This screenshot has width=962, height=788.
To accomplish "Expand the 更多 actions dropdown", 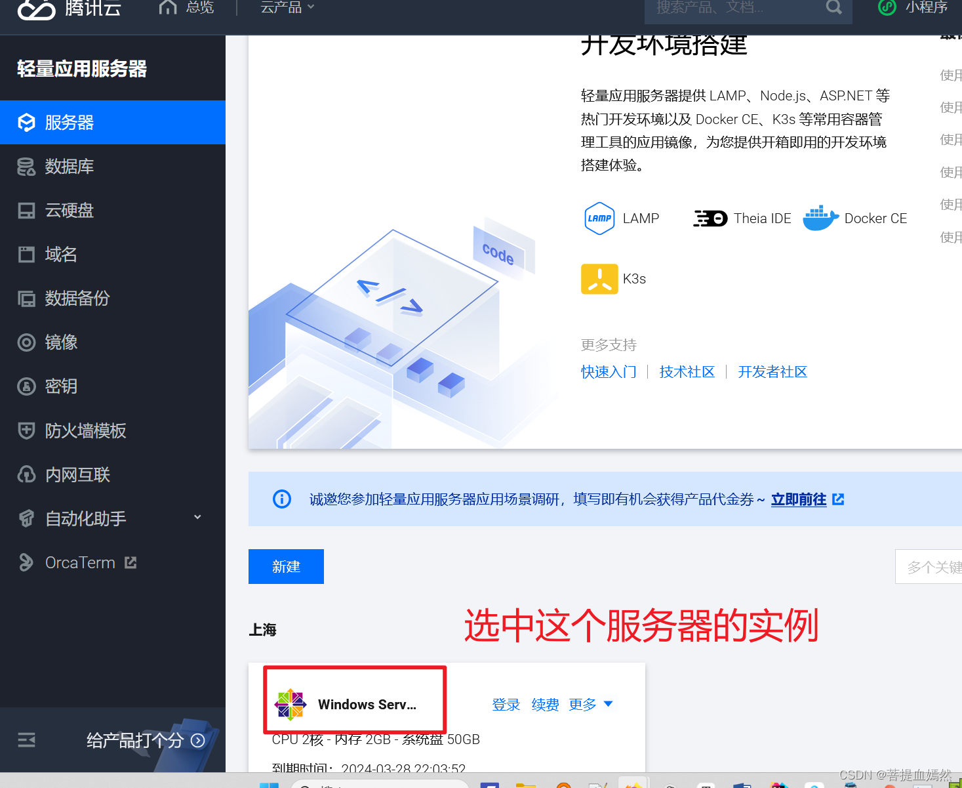I will point(591,705).
